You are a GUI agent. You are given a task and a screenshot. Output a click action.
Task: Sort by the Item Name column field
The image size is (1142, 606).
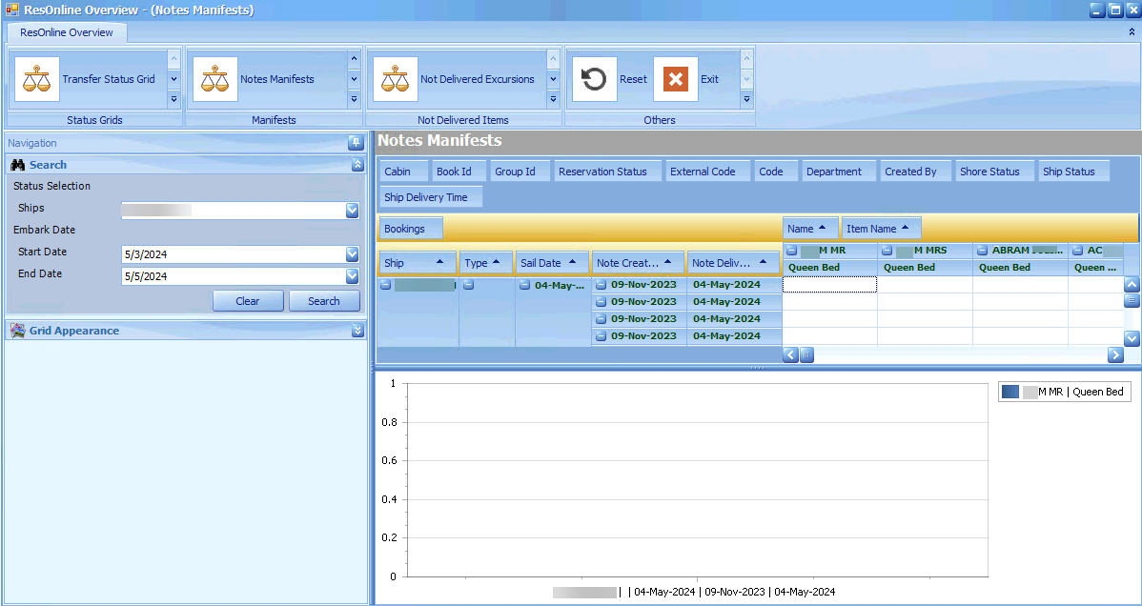pyautogui.click(x=881, y=228)
